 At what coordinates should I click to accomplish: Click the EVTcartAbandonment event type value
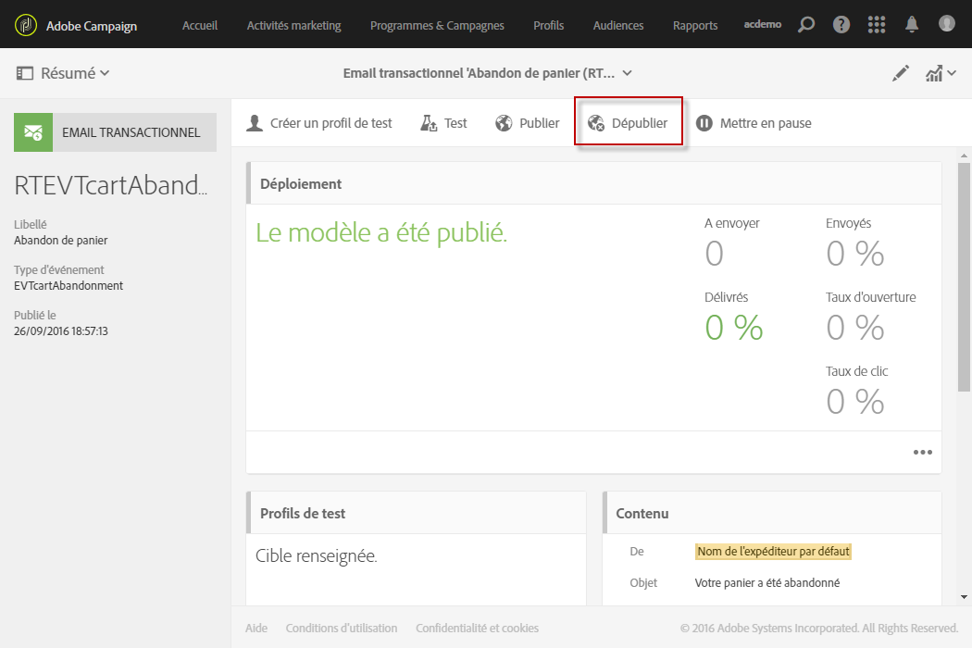pos(69,285)
